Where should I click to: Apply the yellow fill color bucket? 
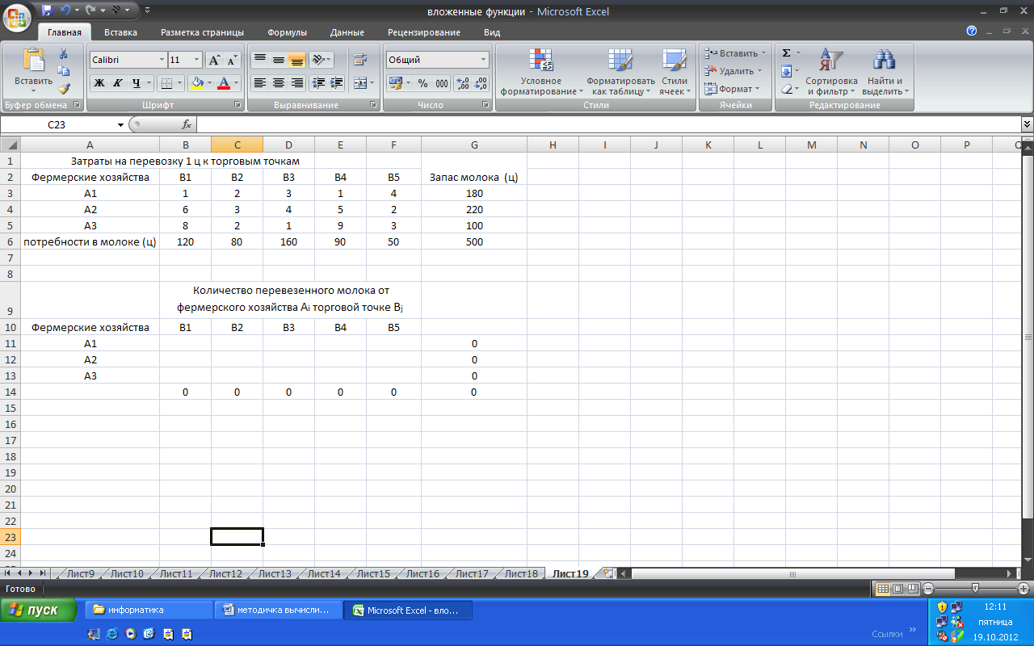(x=197, y=82)
